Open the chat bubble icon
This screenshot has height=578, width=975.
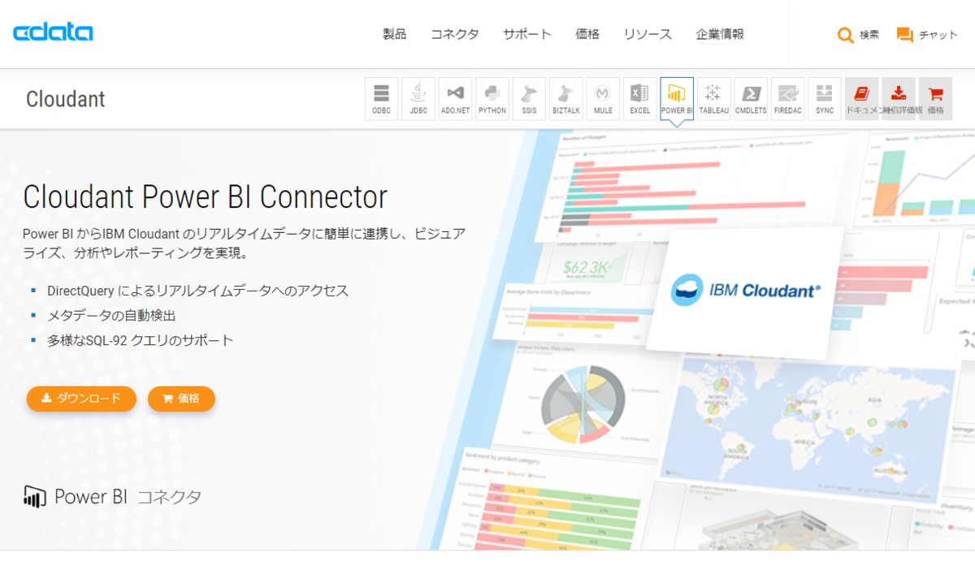(904, 35)
